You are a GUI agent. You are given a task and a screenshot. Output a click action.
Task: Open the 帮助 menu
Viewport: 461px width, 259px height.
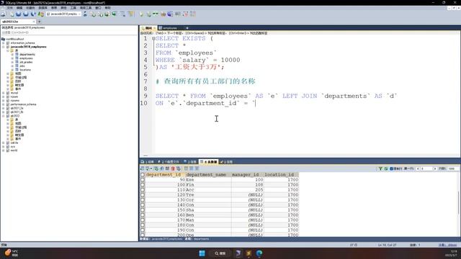(108, 8)
